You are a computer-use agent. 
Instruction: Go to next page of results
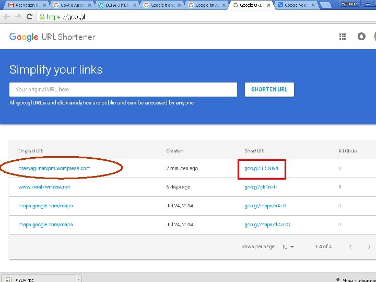(x=369, y=246)
